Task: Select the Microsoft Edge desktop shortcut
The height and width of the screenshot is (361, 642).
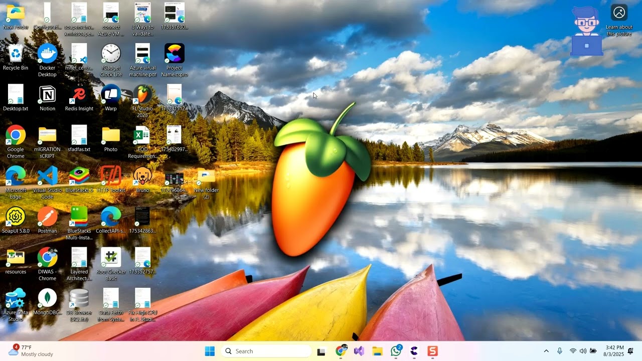Action: (16, 176)
